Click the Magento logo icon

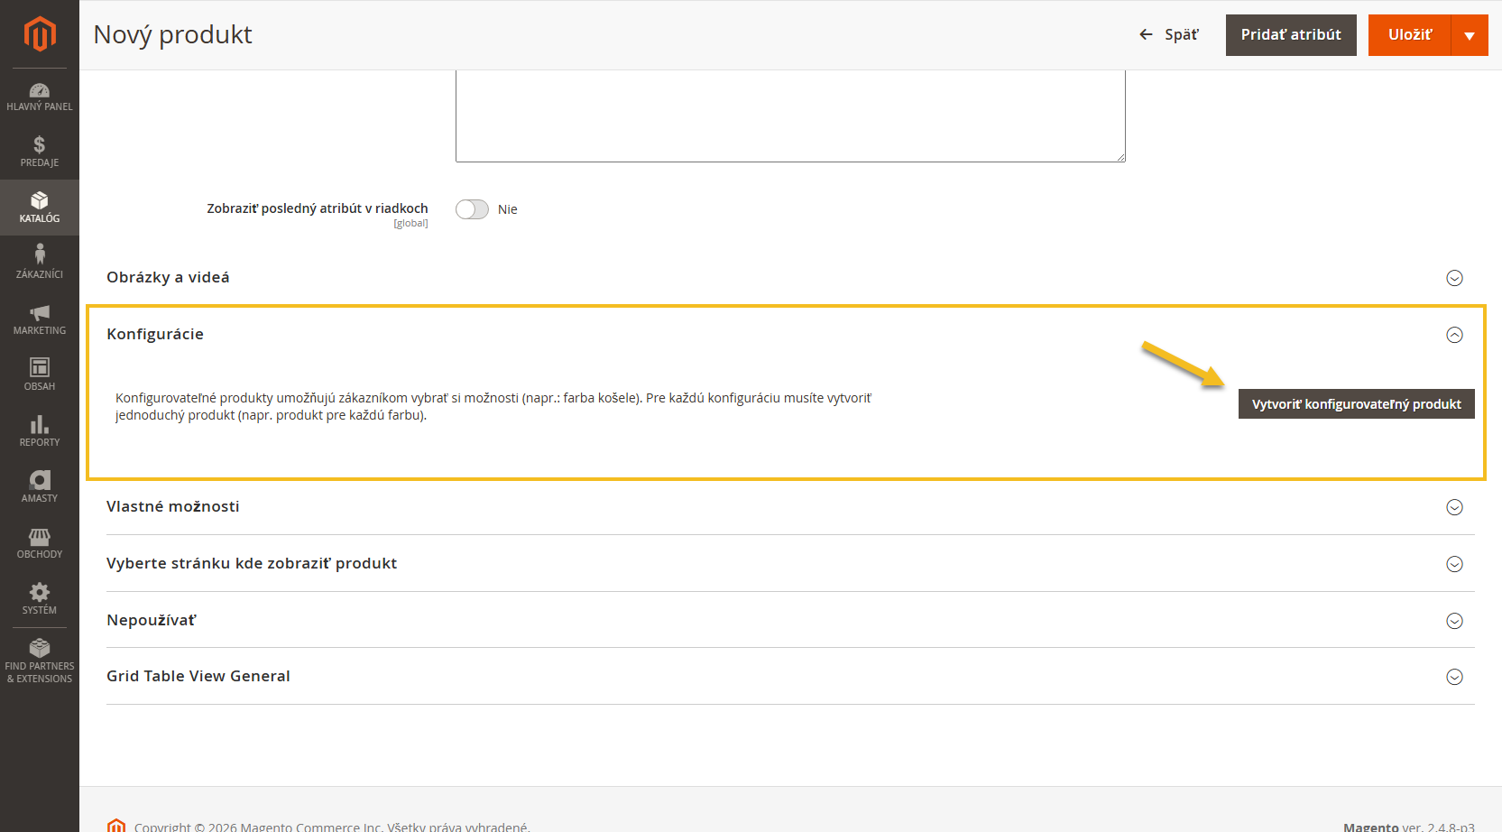40,34
